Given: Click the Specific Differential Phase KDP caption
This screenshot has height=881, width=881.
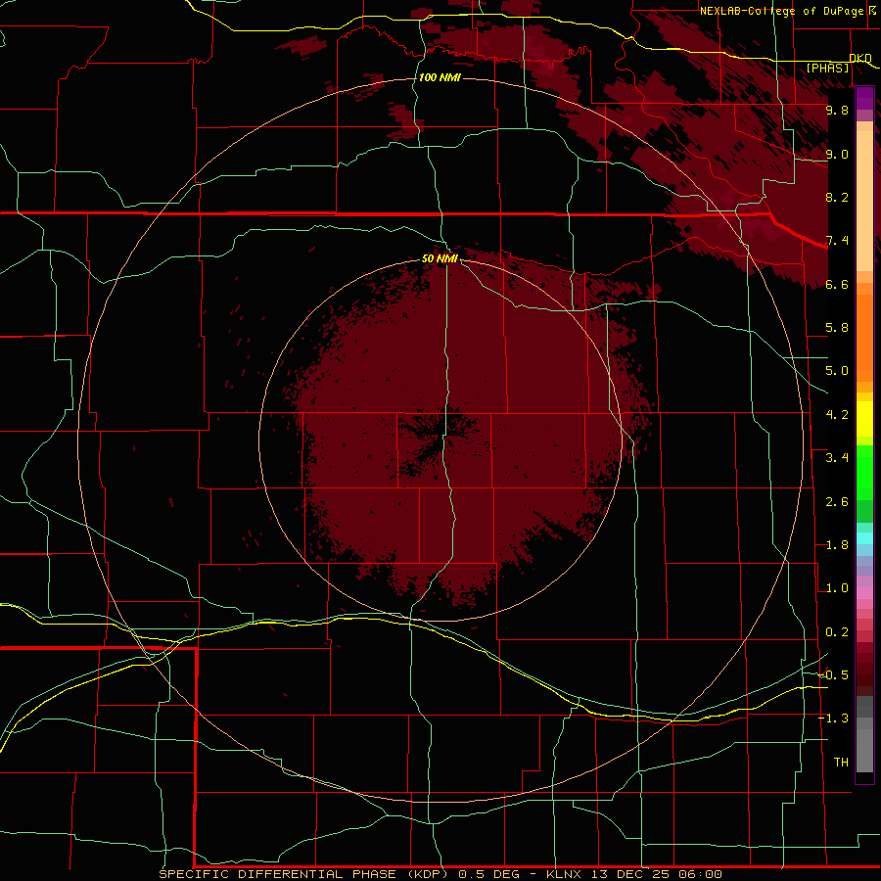Looking at the screenshot, I should pos(302,874).
